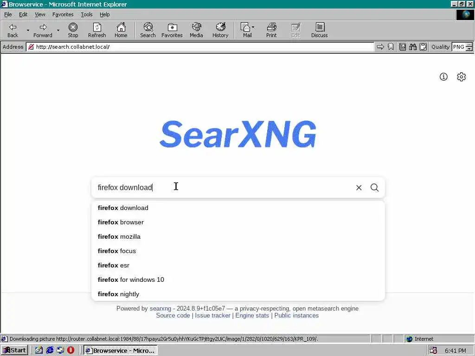Open the Source code link
Viewport: 475px width, 356px height.
click(173, 315)
